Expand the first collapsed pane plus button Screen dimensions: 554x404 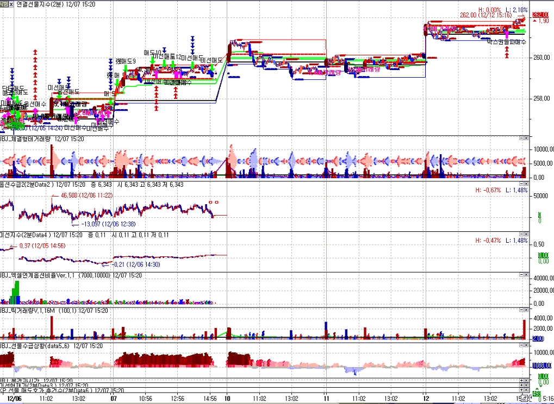pyautogui.click(x=520, y=380)
